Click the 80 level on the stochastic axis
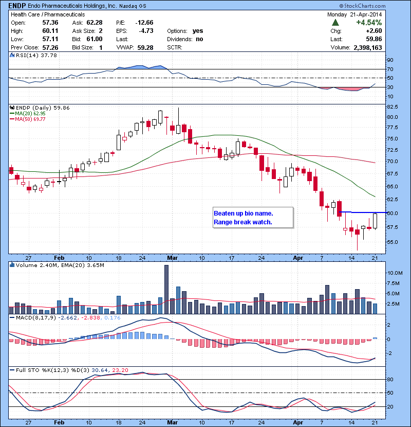This screenshot has width=411, height=427. point(390,379)
